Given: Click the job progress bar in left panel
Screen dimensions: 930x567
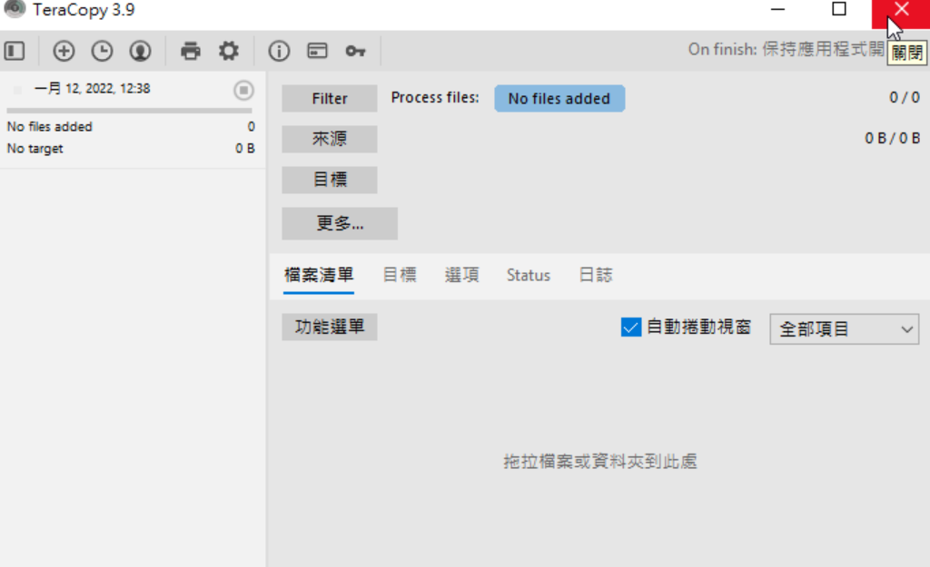Looking at the screenshot, I should click(x=129, y=110).
